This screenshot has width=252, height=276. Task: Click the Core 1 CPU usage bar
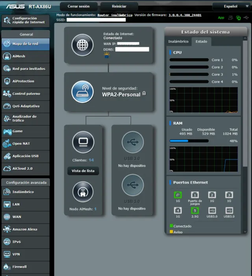(x=189, y=60)
